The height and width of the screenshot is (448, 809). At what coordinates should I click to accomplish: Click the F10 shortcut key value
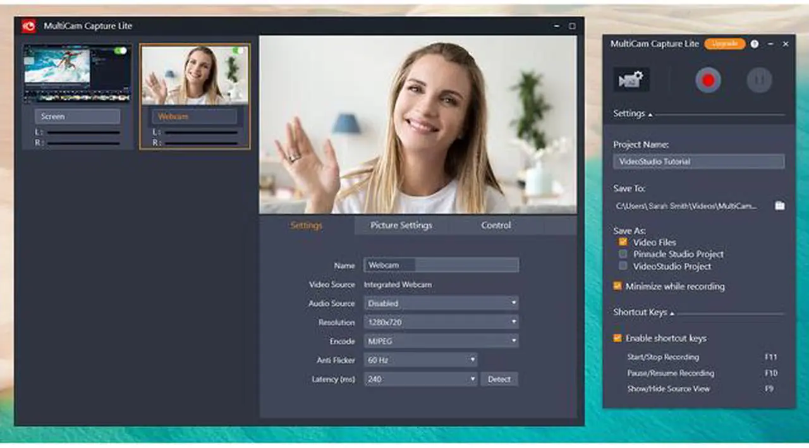point(771,373)
